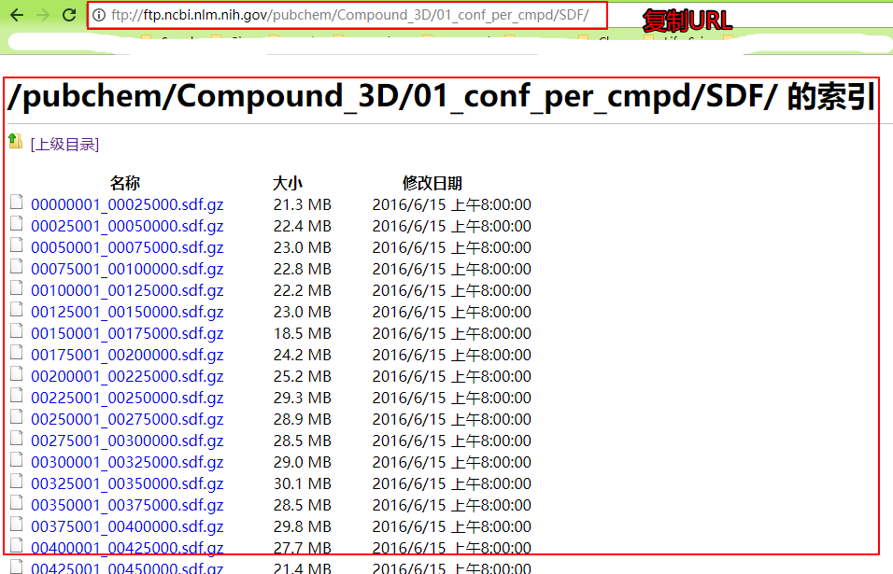Image resolution: width=893 pixels, height=574 pixels.
Task: Click file icon beside 00350001_00375000.sdf.gz
Action: click(x=17, y=502)
